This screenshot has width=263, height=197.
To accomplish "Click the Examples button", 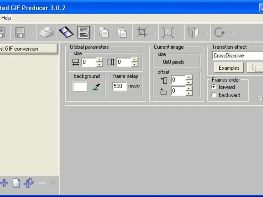I will 229,68.
